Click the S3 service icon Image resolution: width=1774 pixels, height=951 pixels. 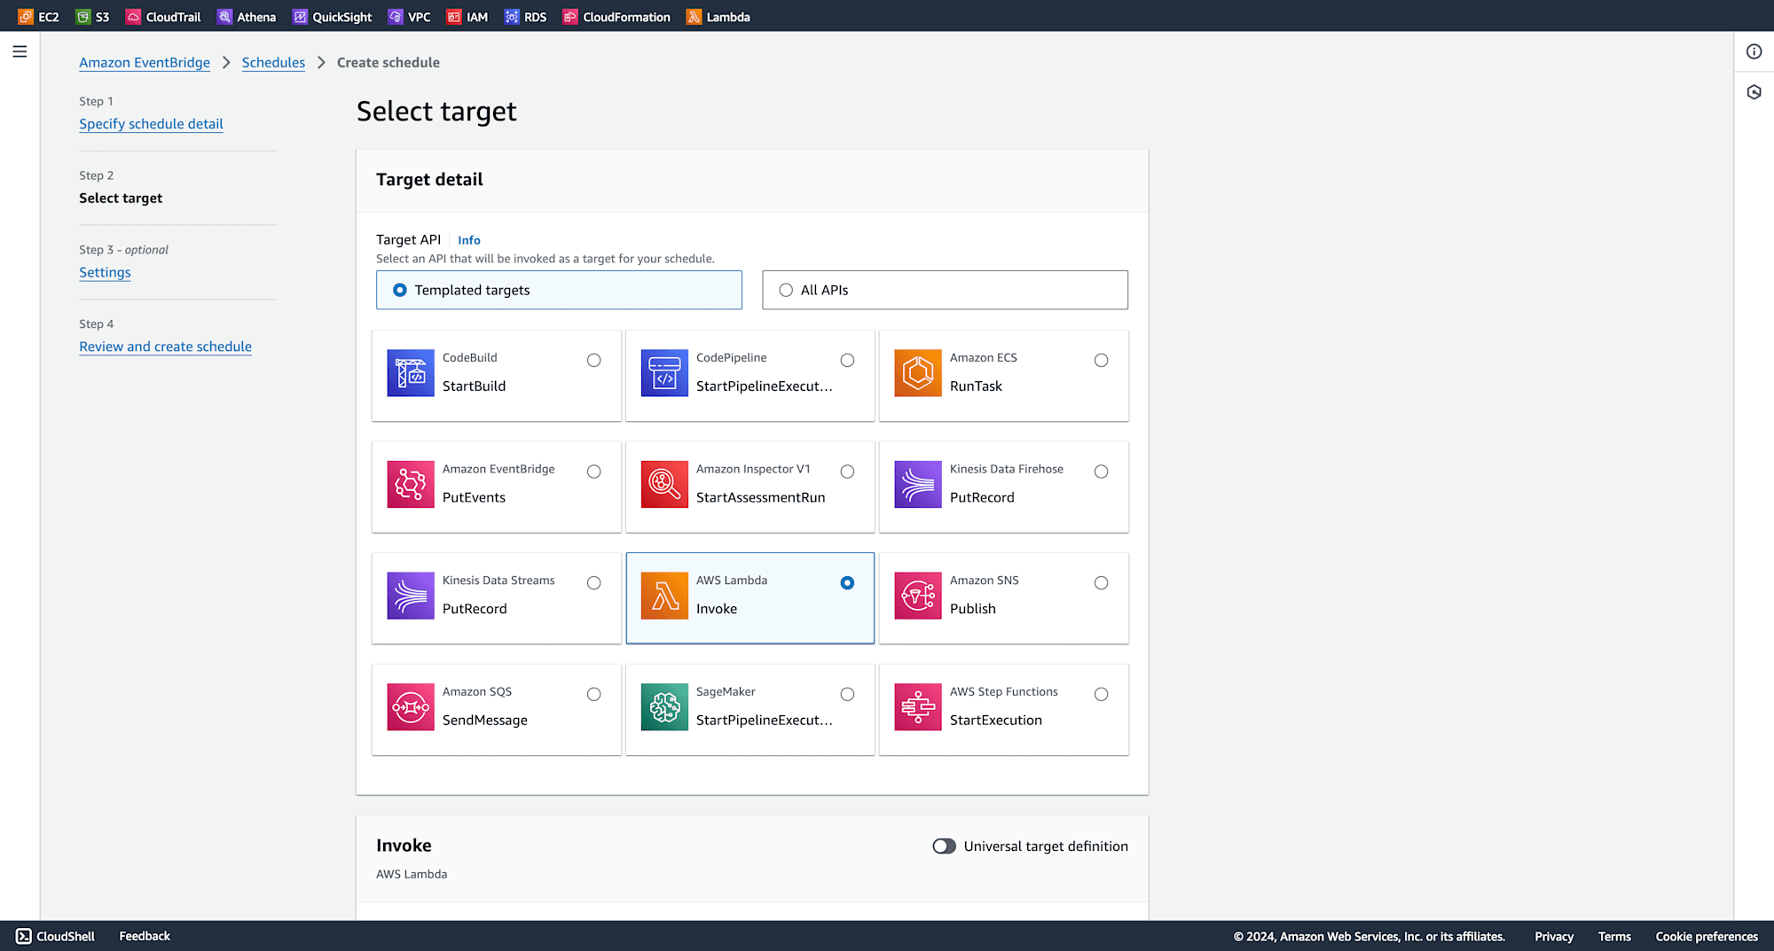(83, 17)
